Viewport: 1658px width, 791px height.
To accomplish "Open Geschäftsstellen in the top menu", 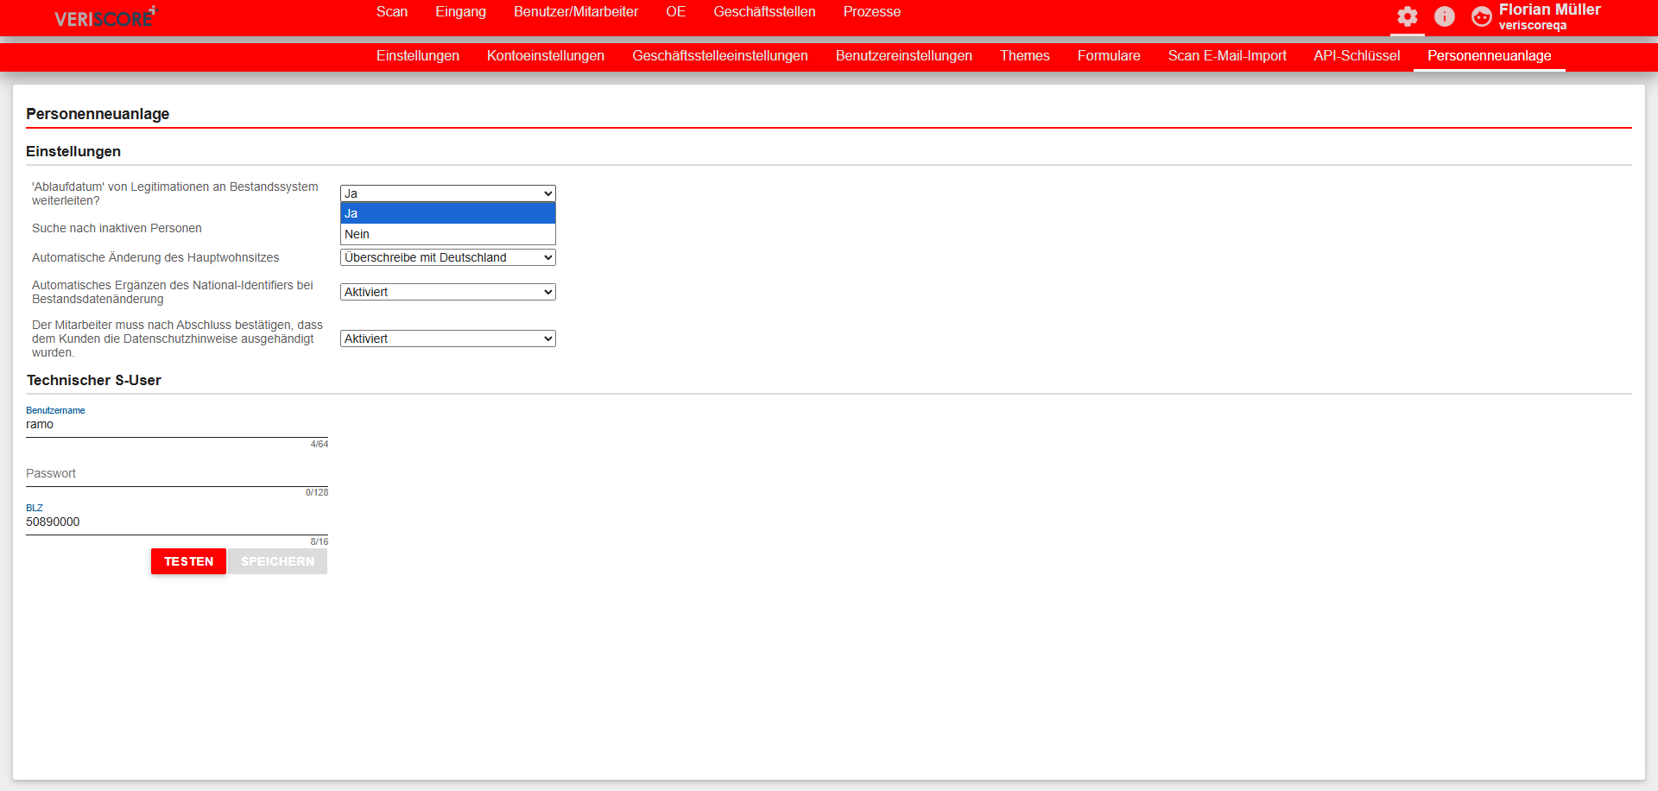I will click(764, 12).
